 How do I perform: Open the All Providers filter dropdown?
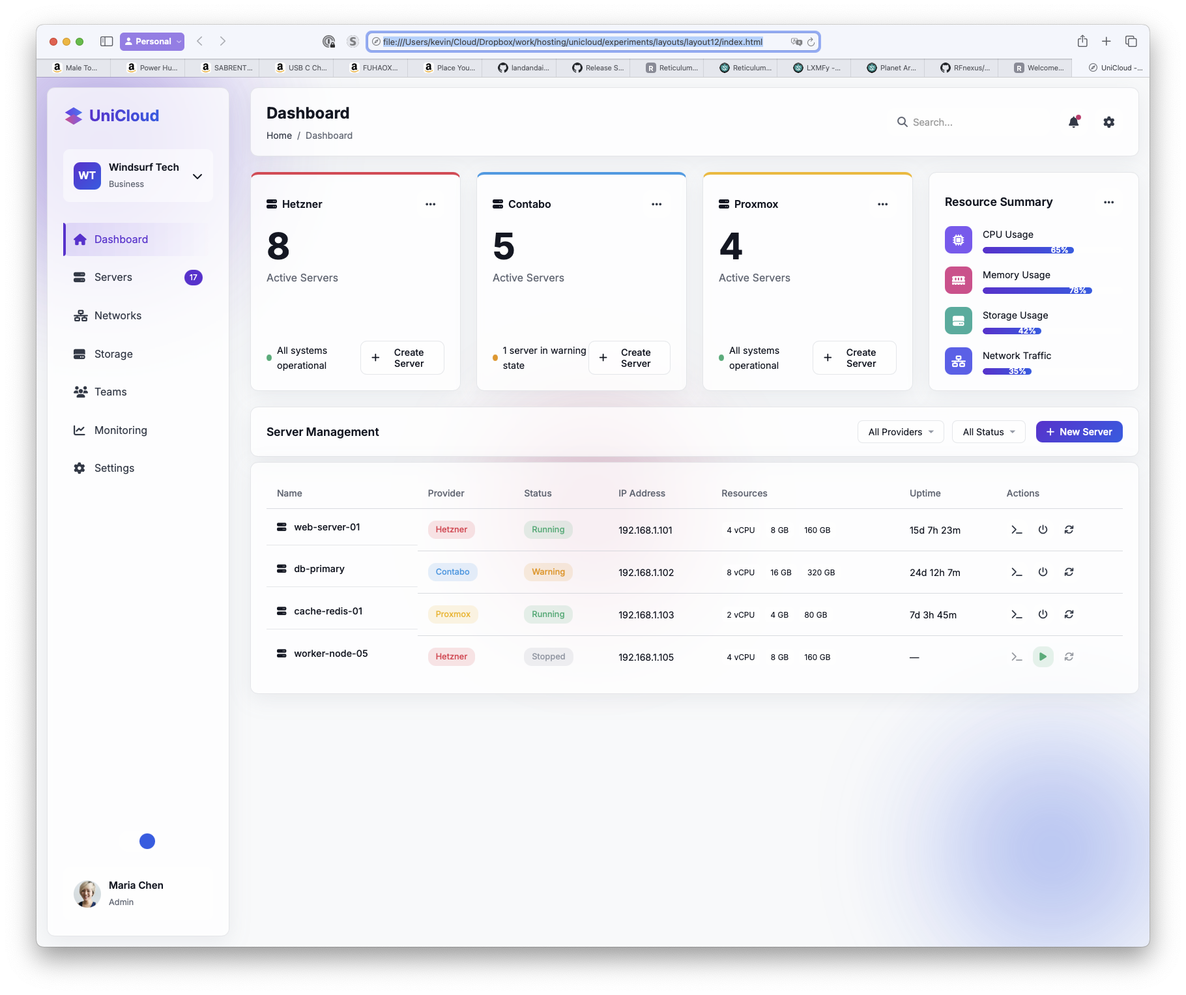tap(901, 432)
